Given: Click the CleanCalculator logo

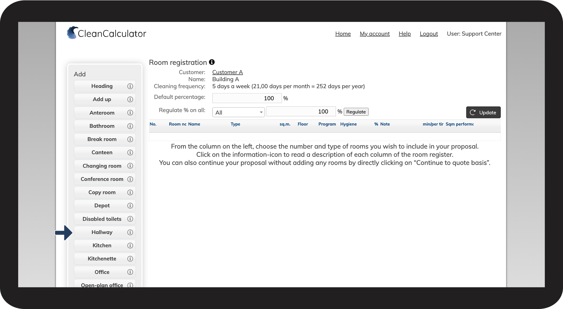Looking at the screenshot, I should click(106, 33).
